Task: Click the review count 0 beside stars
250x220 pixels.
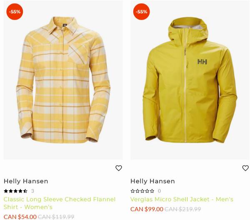Action: click(x=159, y=191)
